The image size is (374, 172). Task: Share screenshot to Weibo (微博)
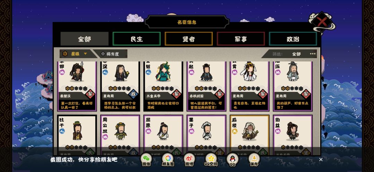[189, 159]
